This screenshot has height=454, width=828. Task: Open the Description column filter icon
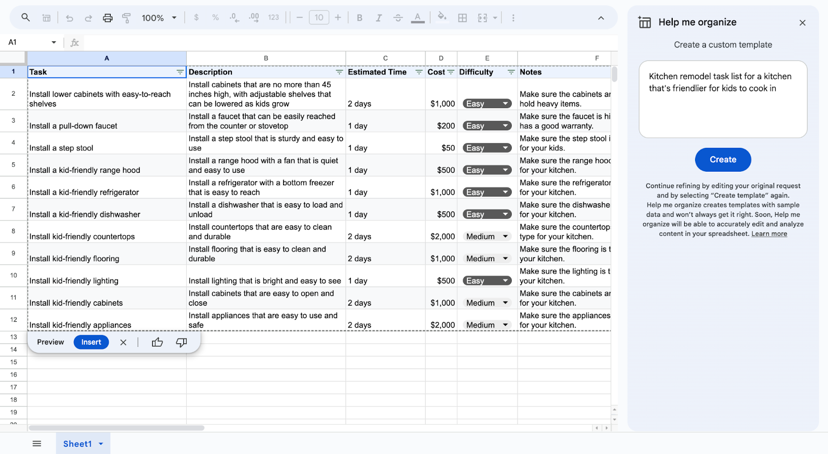click(x=339, y=72)
